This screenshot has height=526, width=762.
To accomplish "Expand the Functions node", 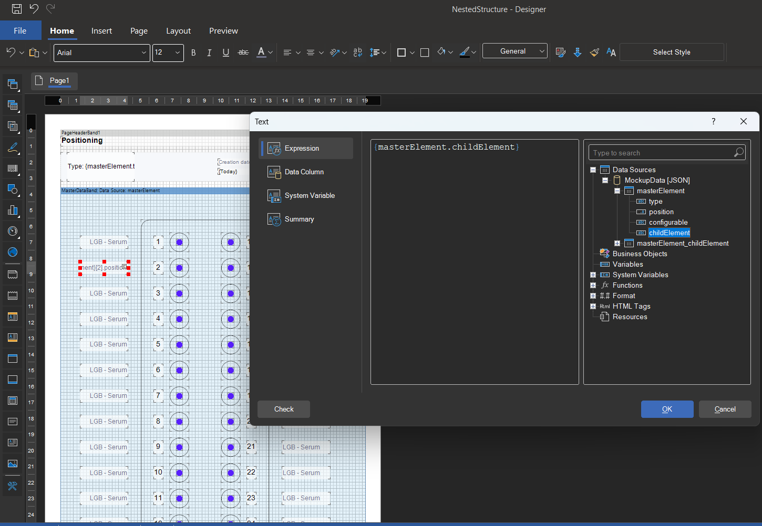I will pos(593,285).
